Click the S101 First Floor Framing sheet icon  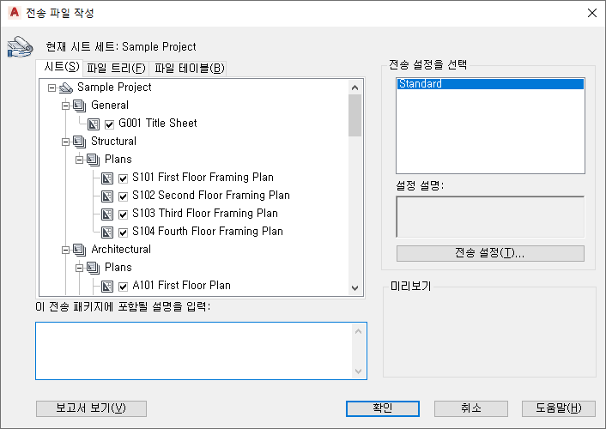coord(107,178)
